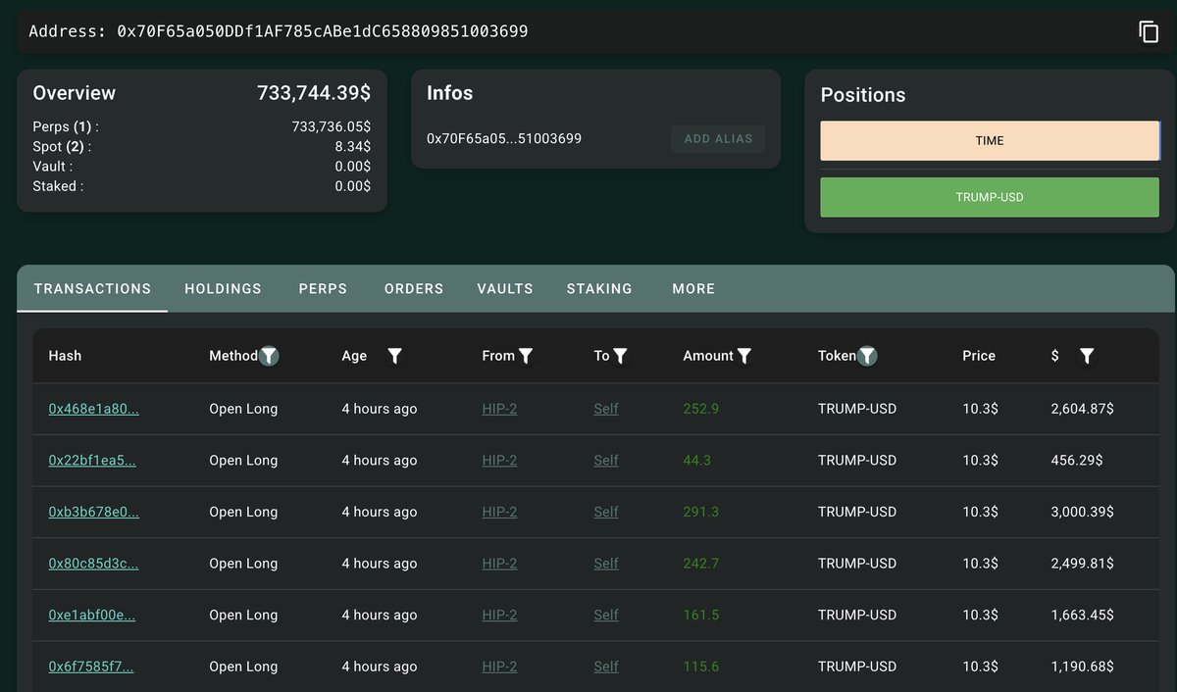Screen dimensions: 1177x692
Task: Open the Staking tab
Action: pos(599,288)
